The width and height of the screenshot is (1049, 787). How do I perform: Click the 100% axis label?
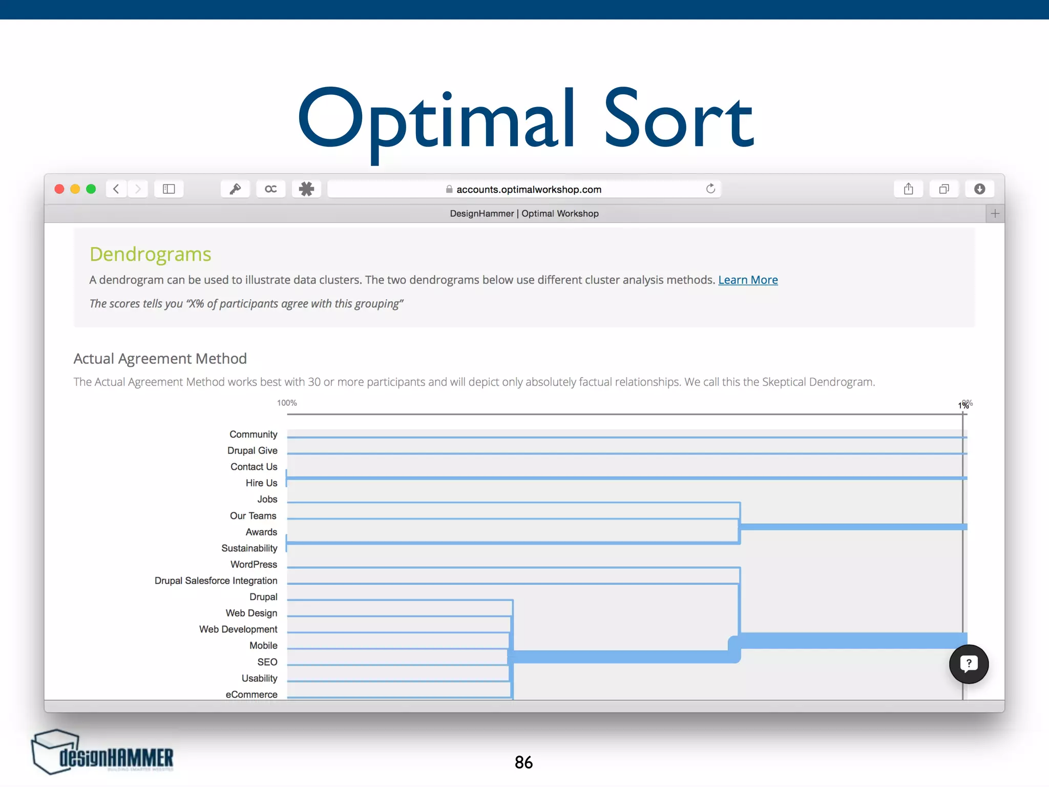[x=287, y=403]
